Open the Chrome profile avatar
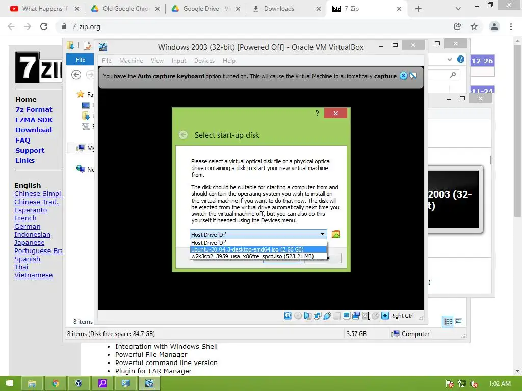This screenshot has width=522, height=391. click(494, 26)
